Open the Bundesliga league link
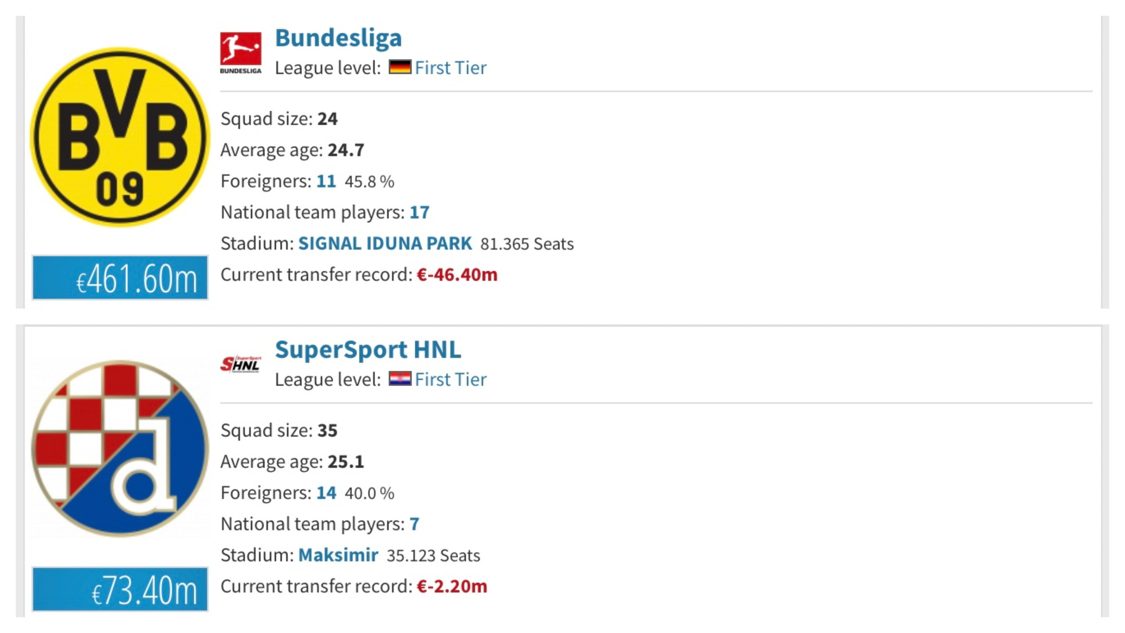Image resolution: width=1125 pixels, height=633 pixels. coord(338,38)
